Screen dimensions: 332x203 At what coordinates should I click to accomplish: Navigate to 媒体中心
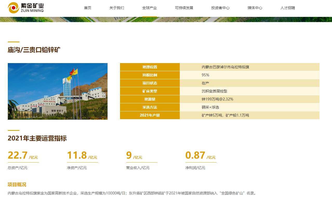pos(255,8)
